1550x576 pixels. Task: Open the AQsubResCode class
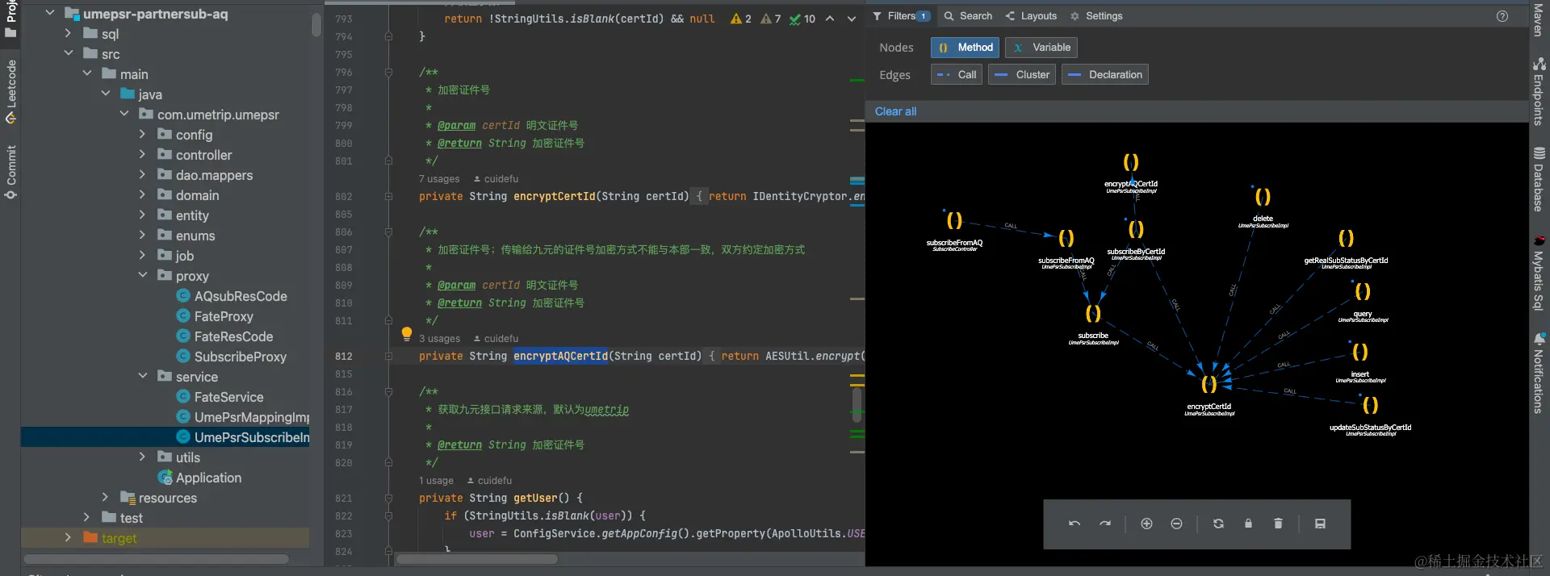[241, 296]
